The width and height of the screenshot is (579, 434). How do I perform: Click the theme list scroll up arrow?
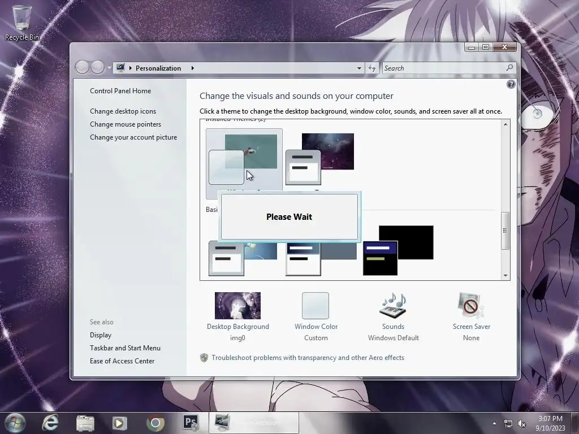(x=505, y=124)
